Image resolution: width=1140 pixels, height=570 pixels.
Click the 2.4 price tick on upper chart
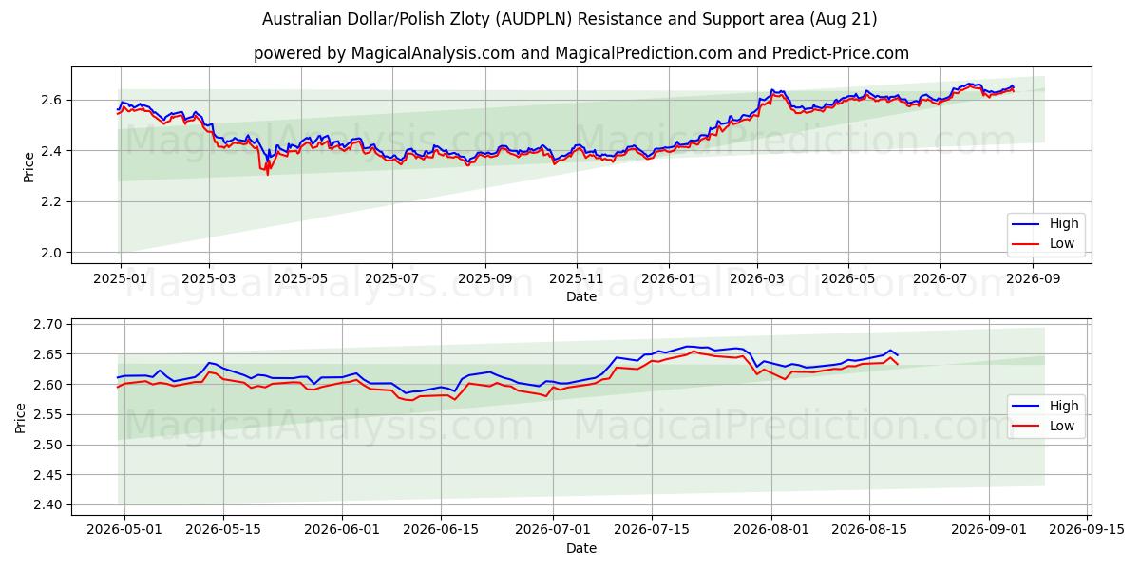click(53, 151)
